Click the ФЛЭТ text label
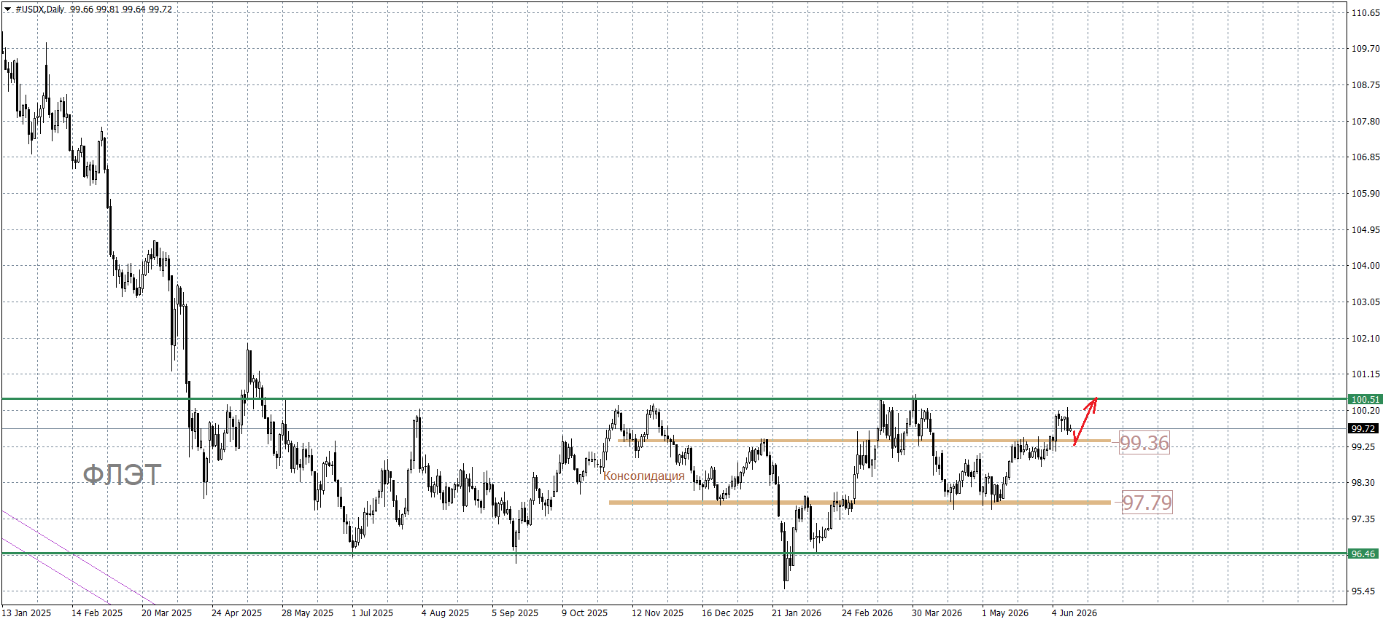This screenshot has width=1383, height=622. click(x=121, y=475)
